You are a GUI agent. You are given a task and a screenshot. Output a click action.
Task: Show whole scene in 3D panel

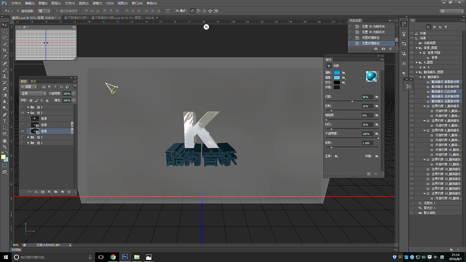pos(429,27)
